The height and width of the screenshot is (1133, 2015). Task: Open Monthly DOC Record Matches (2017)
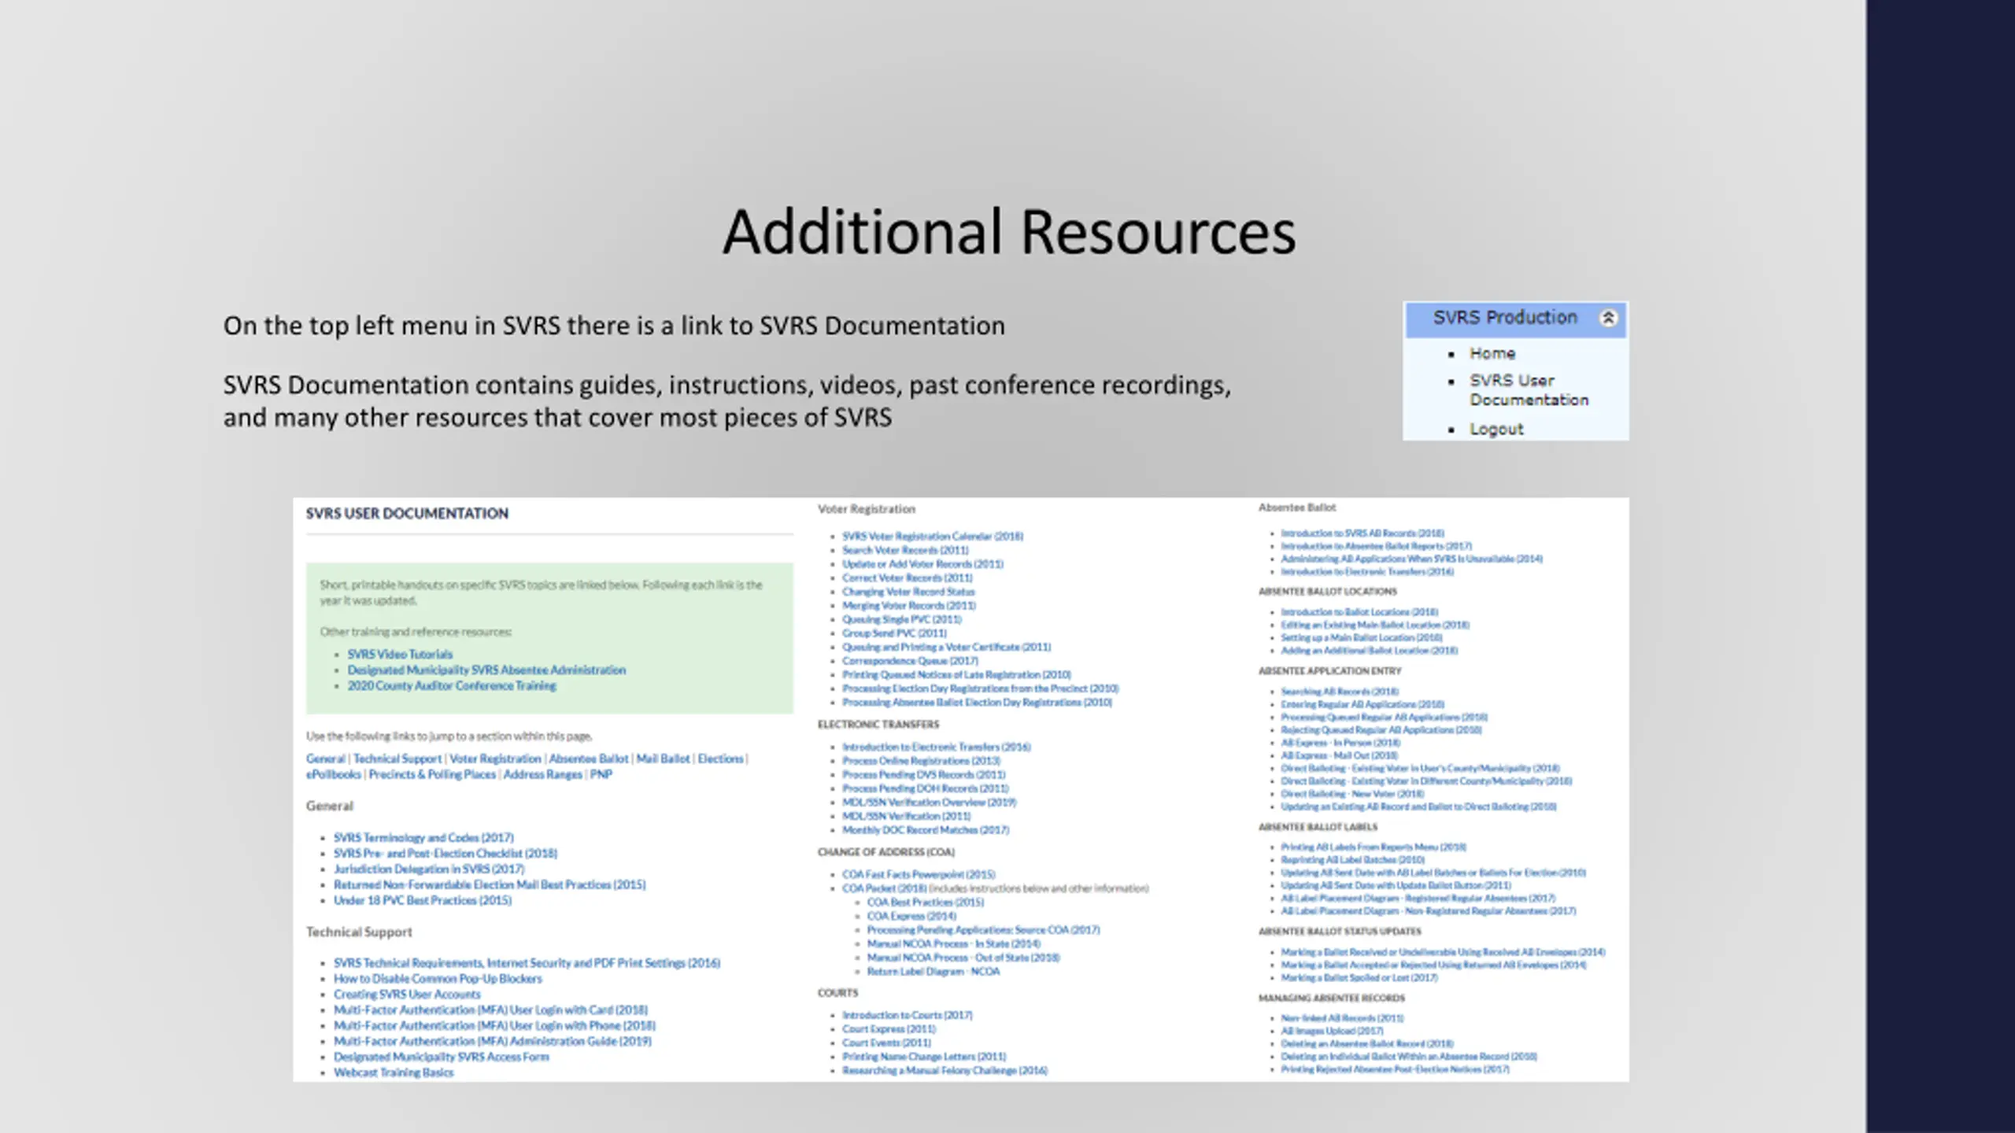(926, 830)
